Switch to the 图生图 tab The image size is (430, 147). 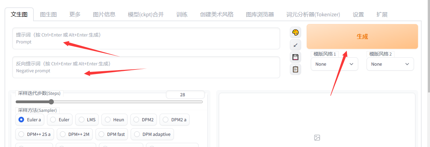(x=48, y=14)
